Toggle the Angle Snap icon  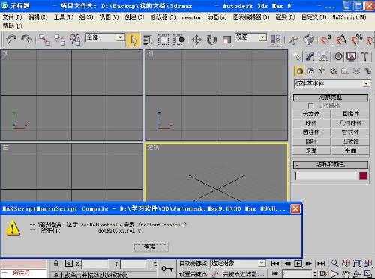tap(341, 40)
